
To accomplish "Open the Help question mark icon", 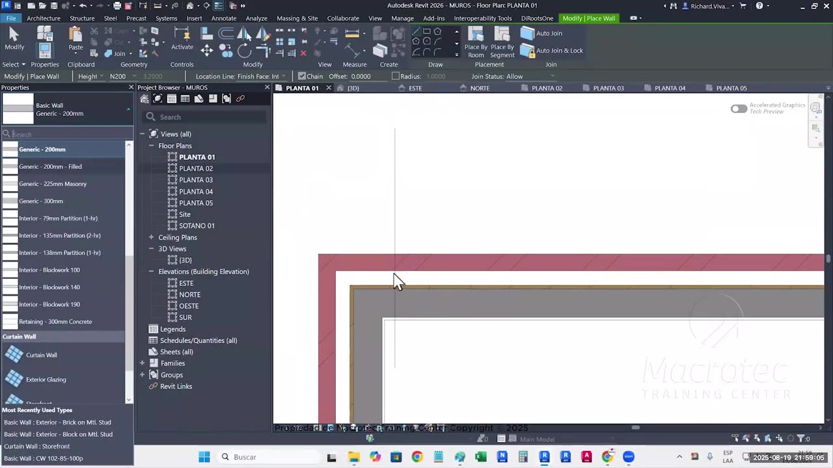I will tap(759, 6).
